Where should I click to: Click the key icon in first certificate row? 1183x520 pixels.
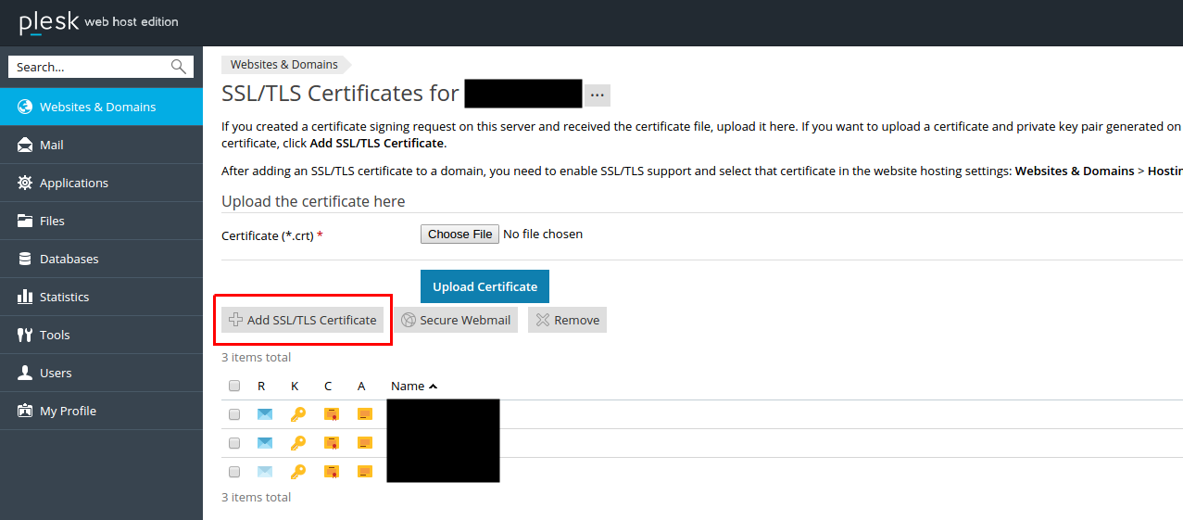[297, 414]
